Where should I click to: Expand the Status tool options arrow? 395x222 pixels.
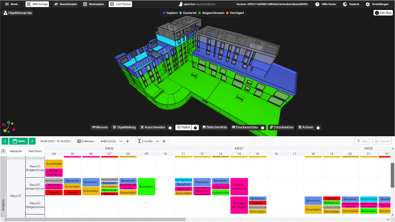[196, 127]
